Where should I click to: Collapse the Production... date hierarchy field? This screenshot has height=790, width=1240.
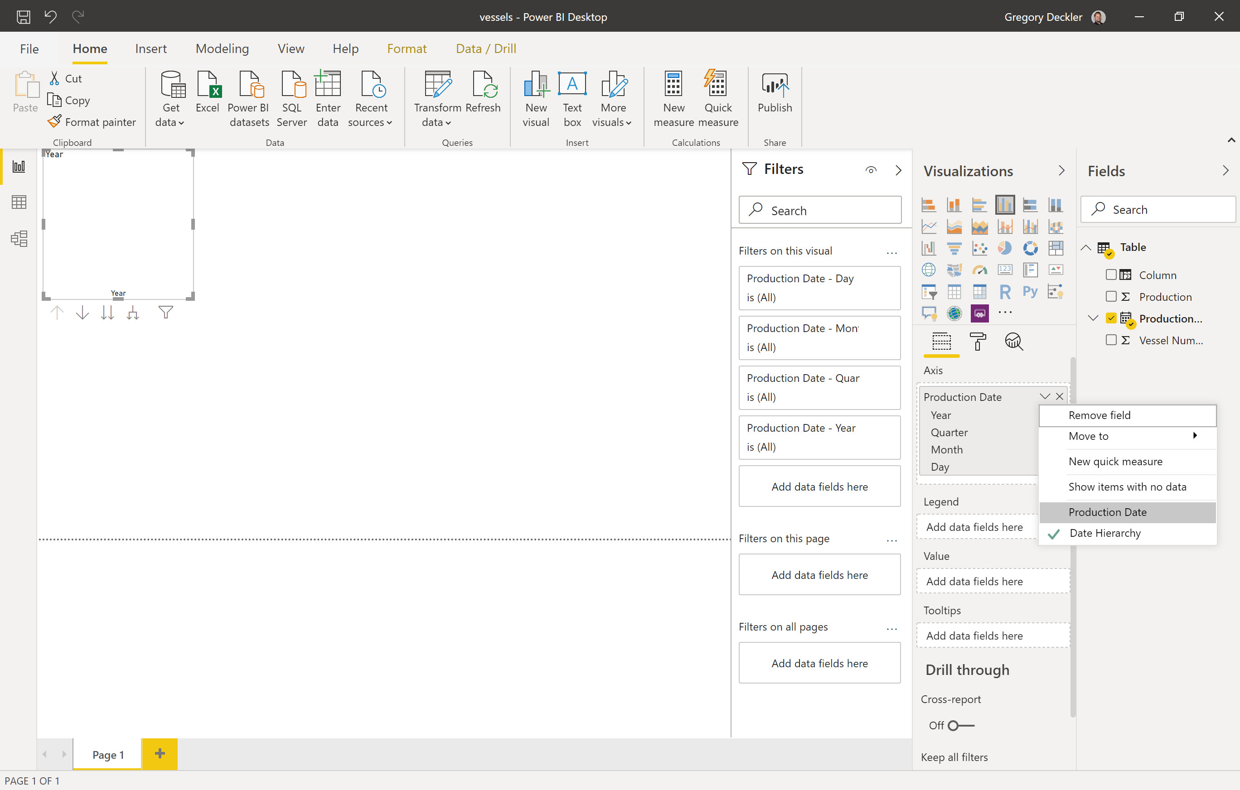pyautogui.click(x=1093, y=318)
